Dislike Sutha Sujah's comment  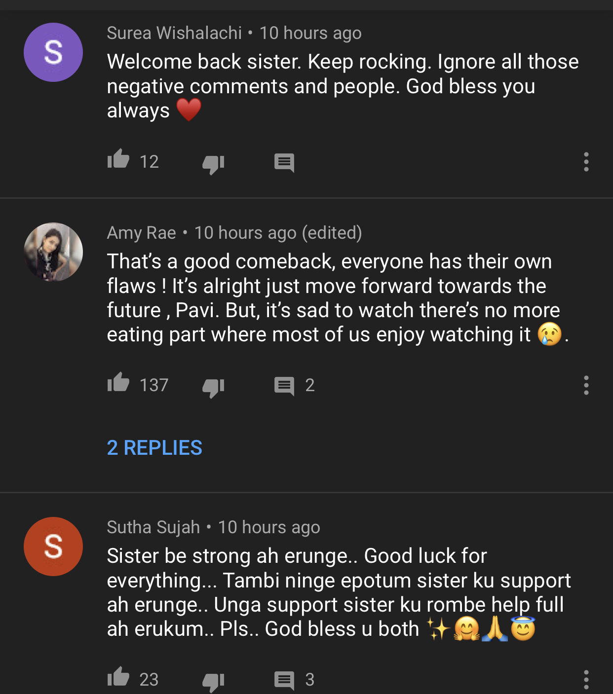[x=213, y=681]
